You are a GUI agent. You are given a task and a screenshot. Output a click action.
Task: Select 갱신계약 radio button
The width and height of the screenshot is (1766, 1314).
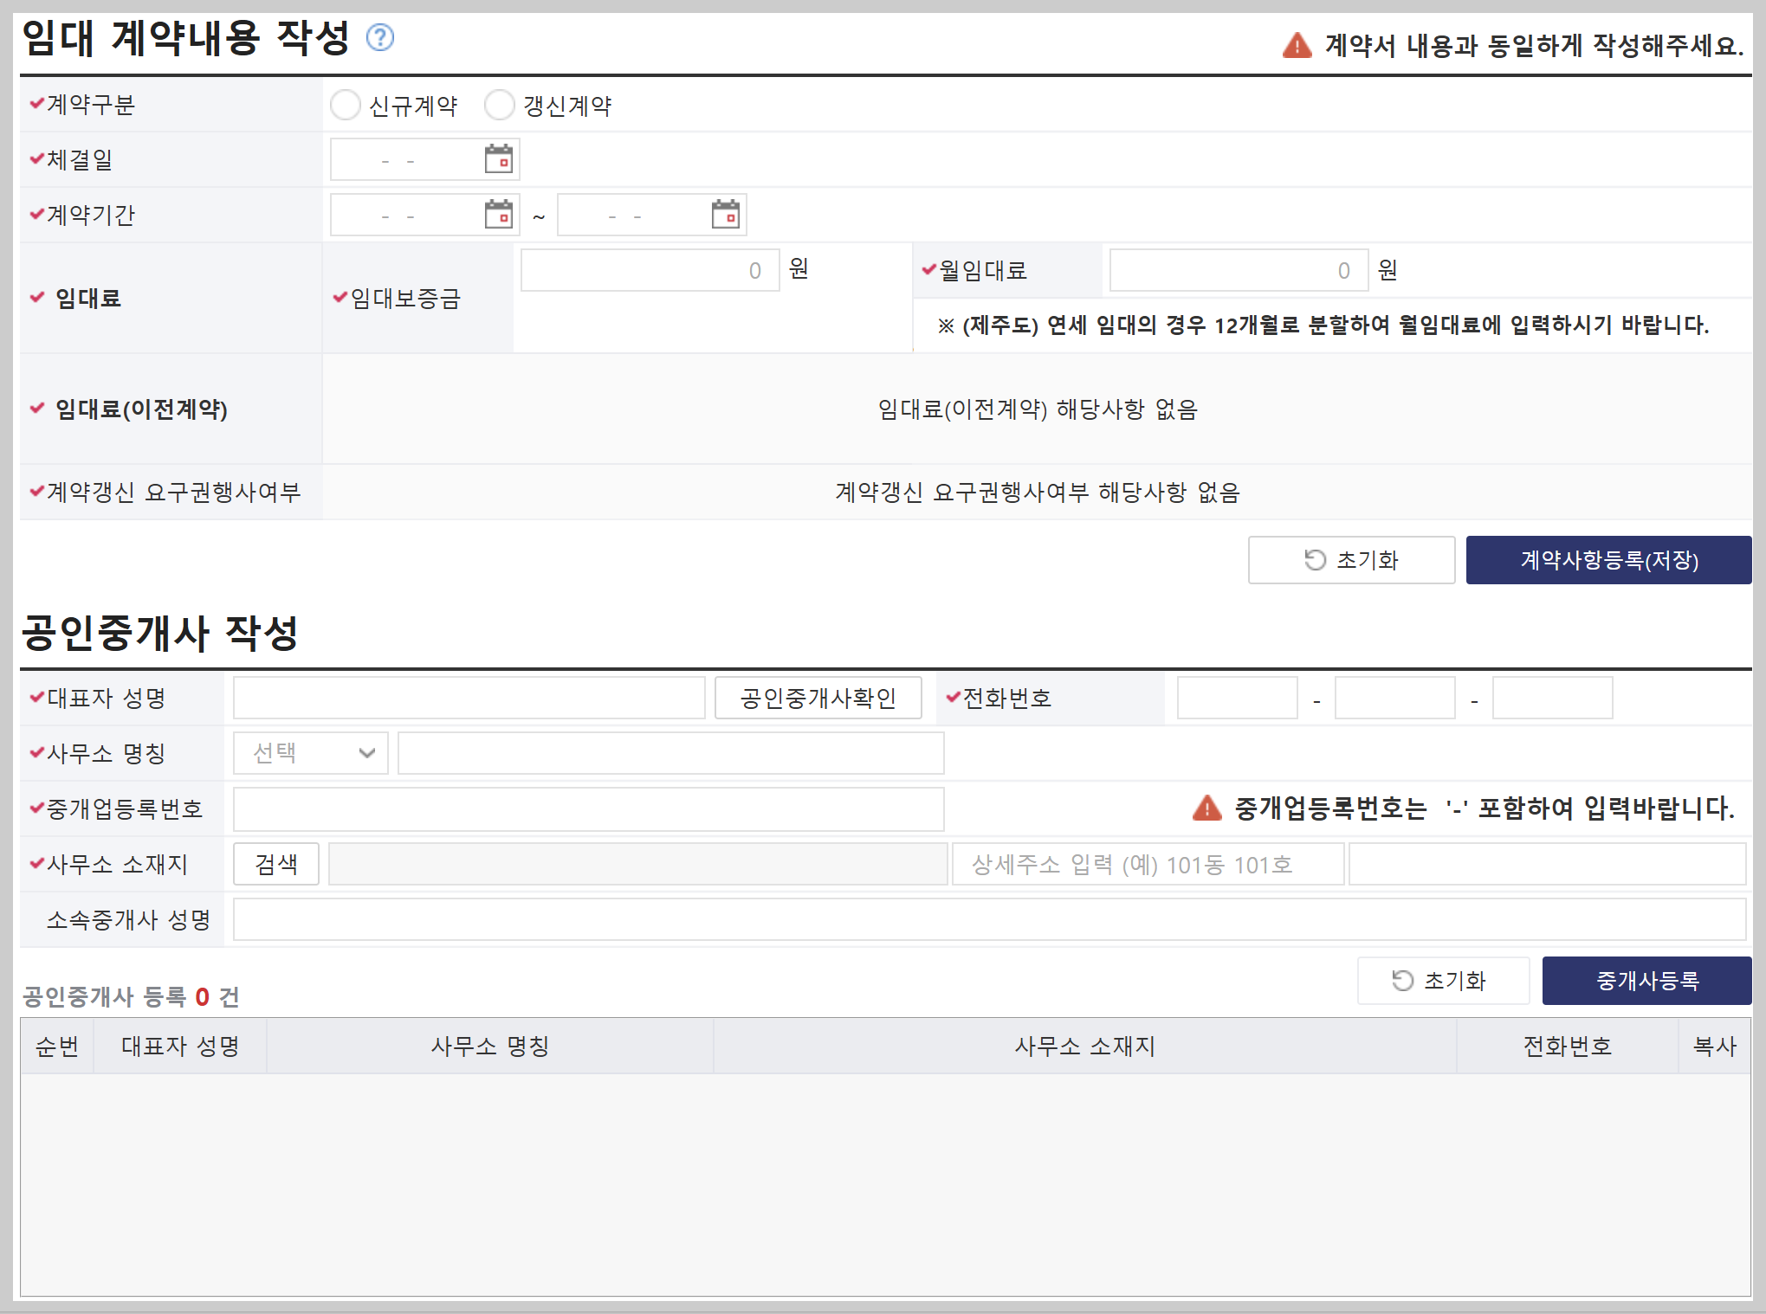click(x=500, y=106)
